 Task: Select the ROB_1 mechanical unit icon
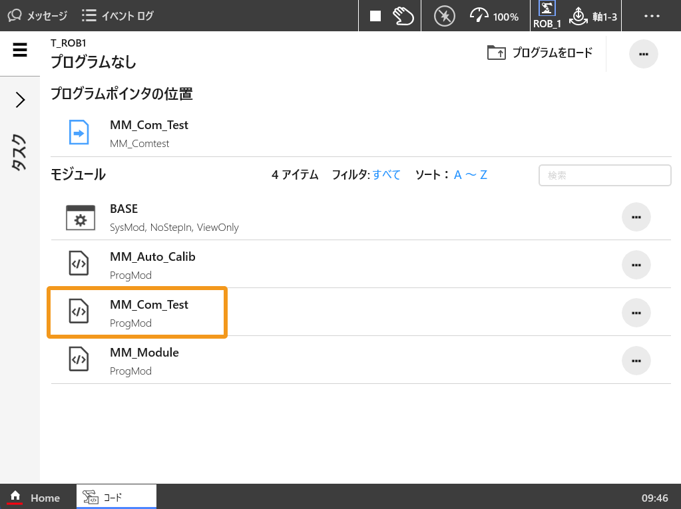point(547,16)
